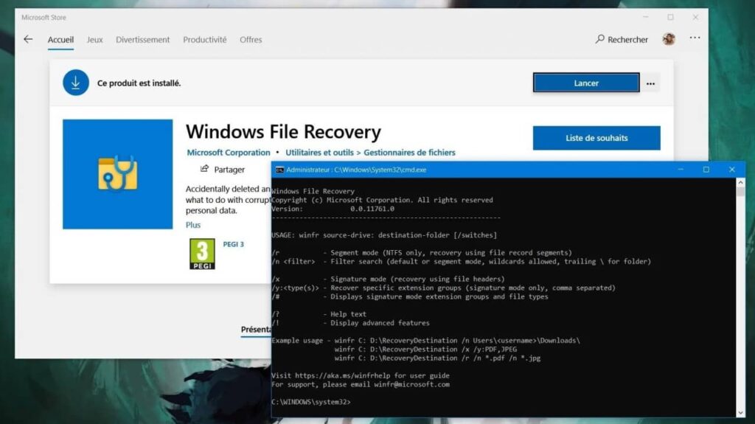Click the '/x - Signature mode' line in cmd

(388, 279)
